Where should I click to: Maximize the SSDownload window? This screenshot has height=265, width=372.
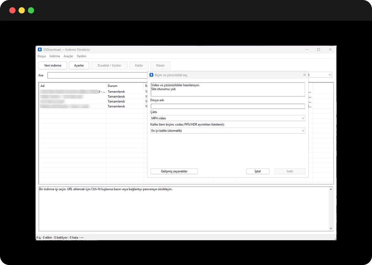pos(319,49)
